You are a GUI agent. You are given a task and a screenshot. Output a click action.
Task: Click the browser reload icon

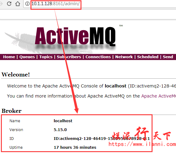click(9, 4)
